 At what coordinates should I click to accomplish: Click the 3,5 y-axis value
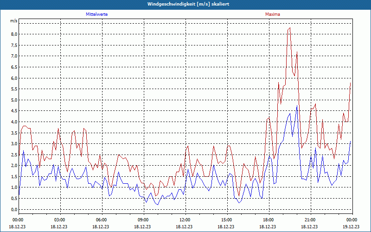coord(14,133)
